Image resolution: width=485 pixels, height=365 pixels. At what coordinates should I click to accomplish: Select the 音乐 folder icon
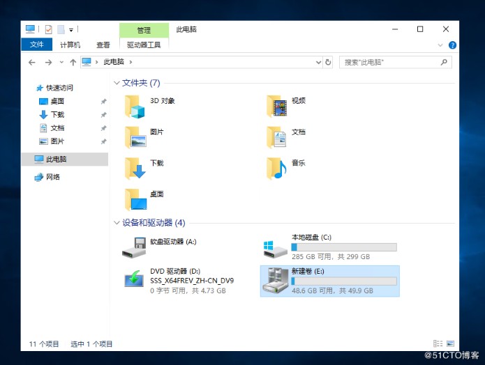277,169
